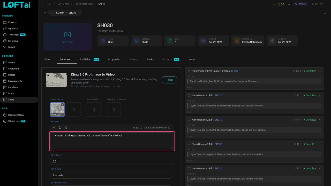
Task: Open My Tasks in the sidebar
Action: 19,28
